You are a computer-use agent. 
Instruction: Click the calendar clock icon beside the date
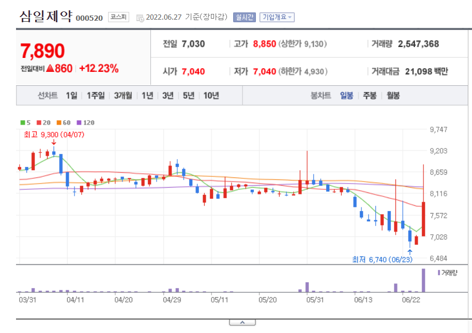click(x=140, y=18)
